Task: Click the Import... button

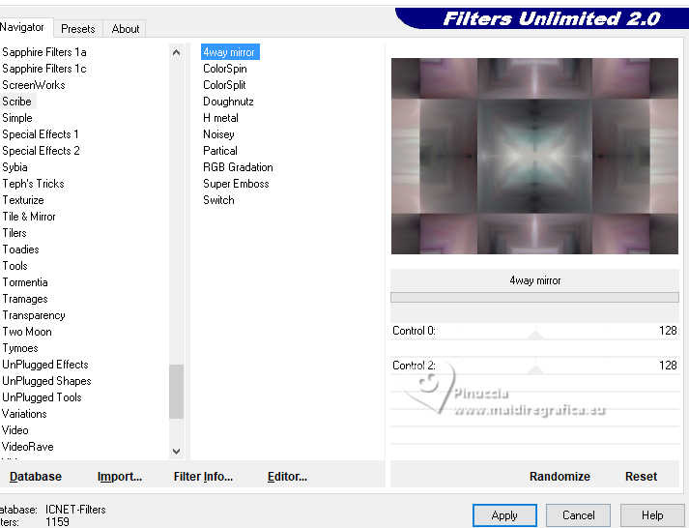Action: click(x=120, y=477)
